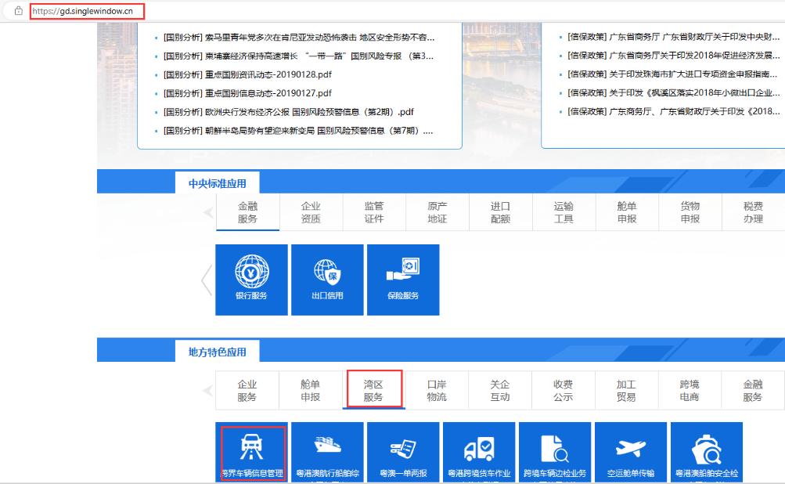Open 广东商务厅、广东省财政厅关于印发《2018 link
The image size is (785, 484).
point(673,111)
